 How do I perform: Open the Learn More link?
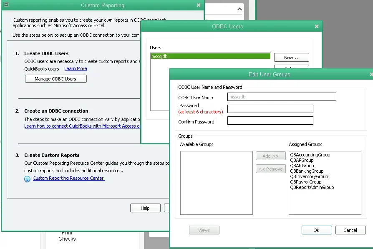point(76,68)
